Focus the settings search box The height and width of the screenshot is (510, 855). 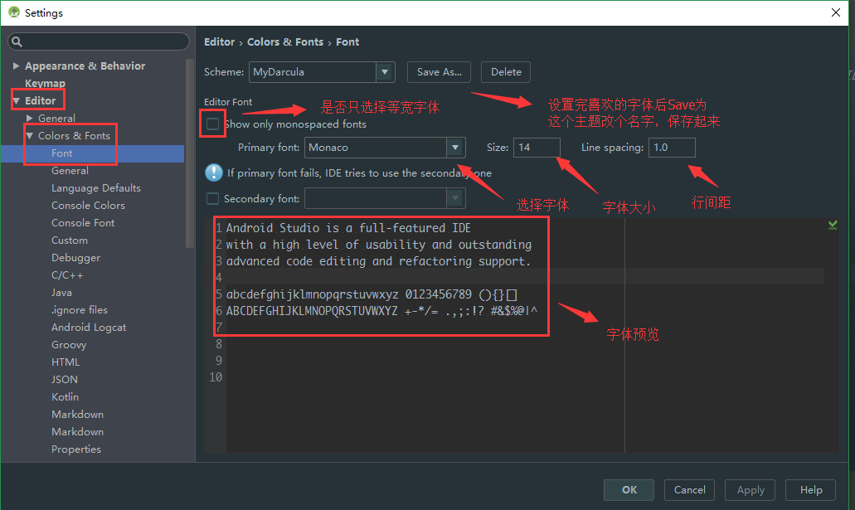click(99, 41)
